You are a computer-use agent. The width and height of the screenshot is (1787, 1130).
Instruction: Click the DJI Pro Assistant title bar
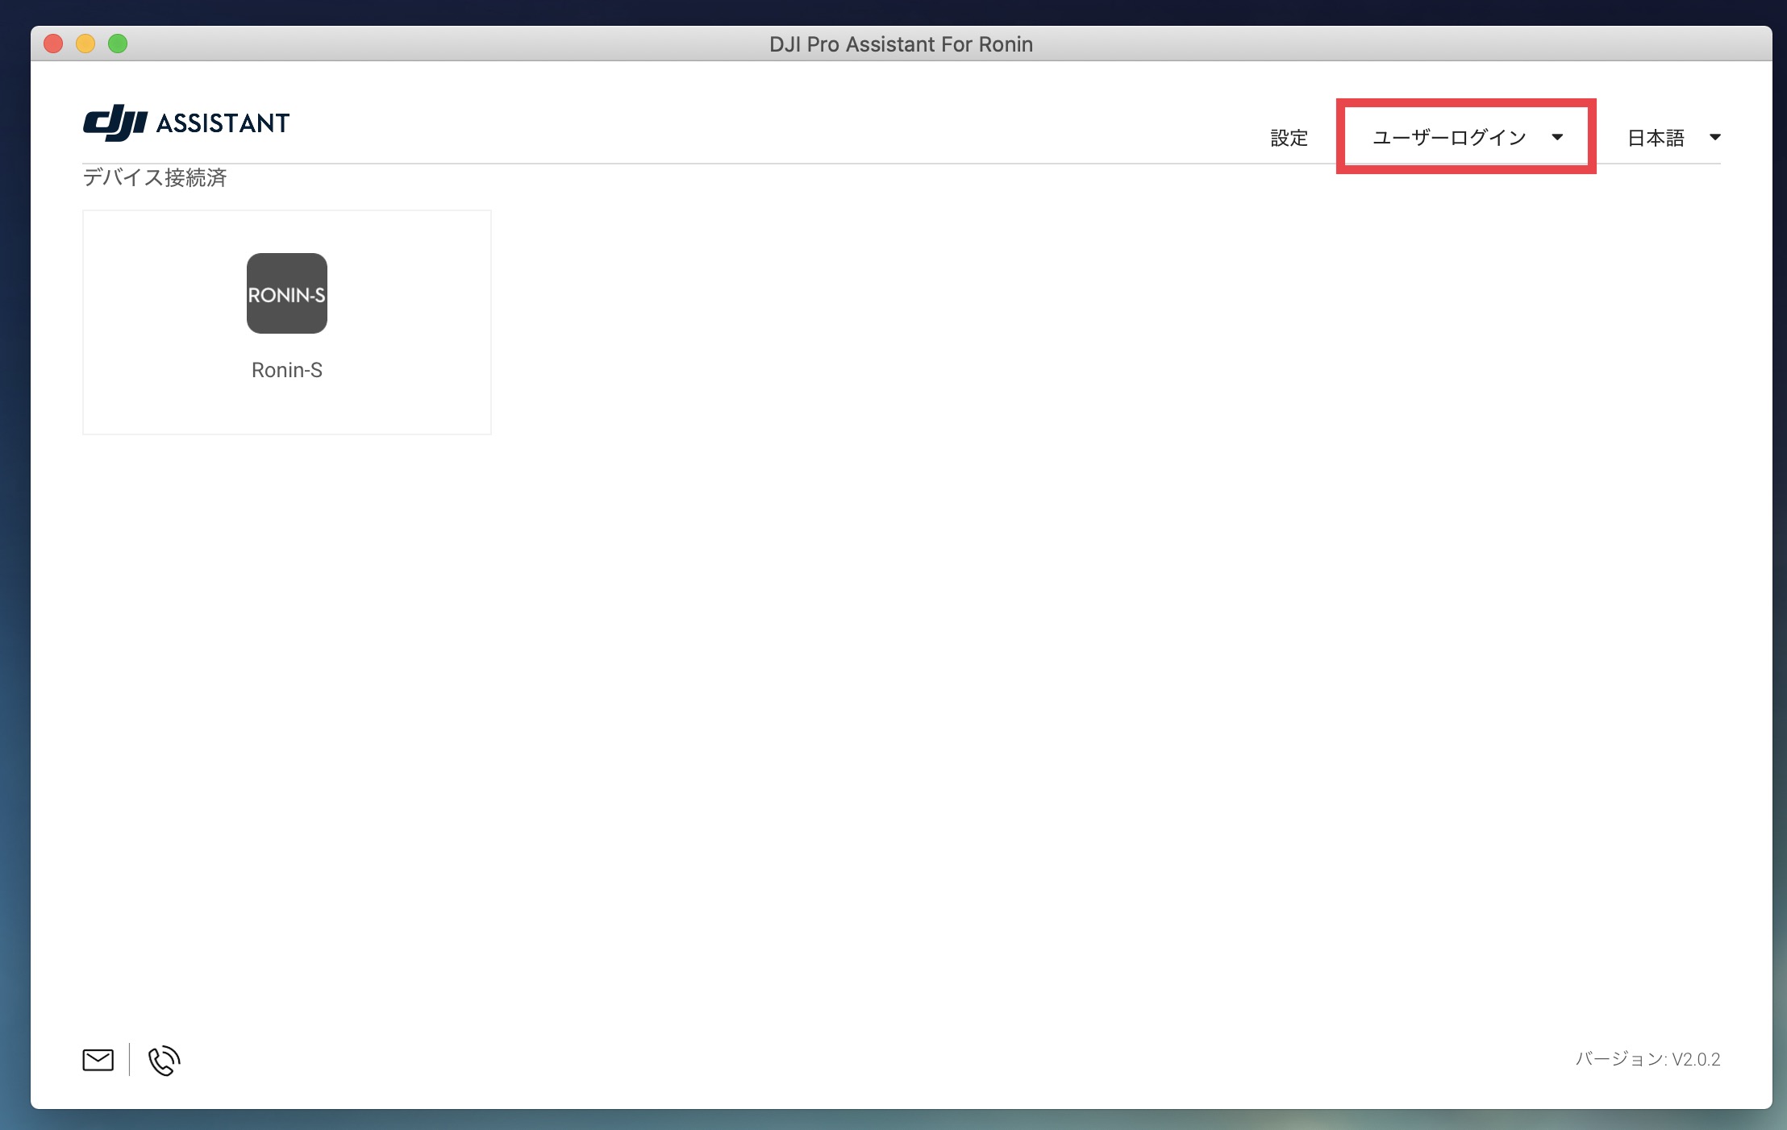(x=900, y=44)
